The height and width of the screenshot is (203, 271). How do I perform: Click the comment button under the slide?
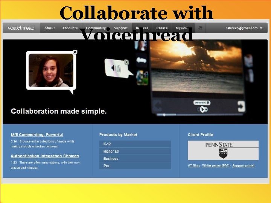[202, 103]
